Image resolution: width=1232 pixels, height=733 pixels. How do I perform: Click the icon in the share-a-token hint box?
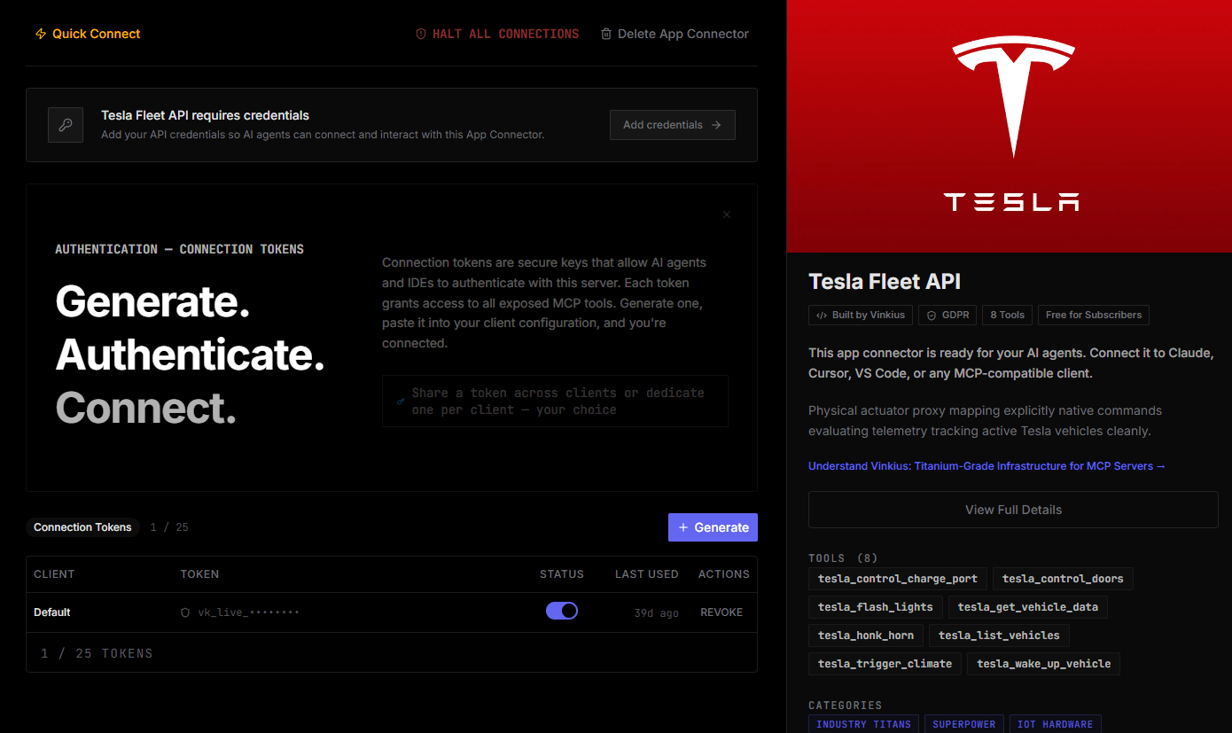(x=401, y=402)
